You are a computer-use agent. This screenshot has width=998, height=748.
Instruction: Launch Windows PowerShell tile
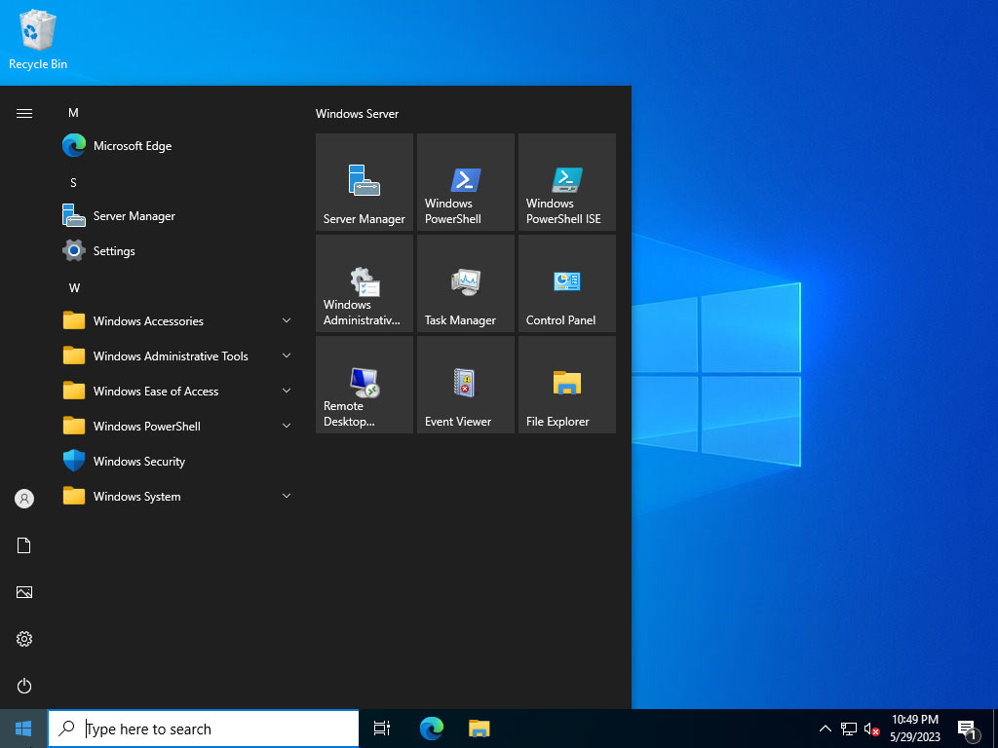click(x=465, y=182)
